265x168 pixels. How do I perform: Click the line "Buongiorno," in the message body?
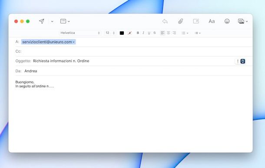click(x=25, y=82)
